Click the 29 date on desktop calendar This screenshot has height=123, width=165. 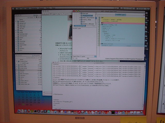pyautogui.click(x=23, y=105)
